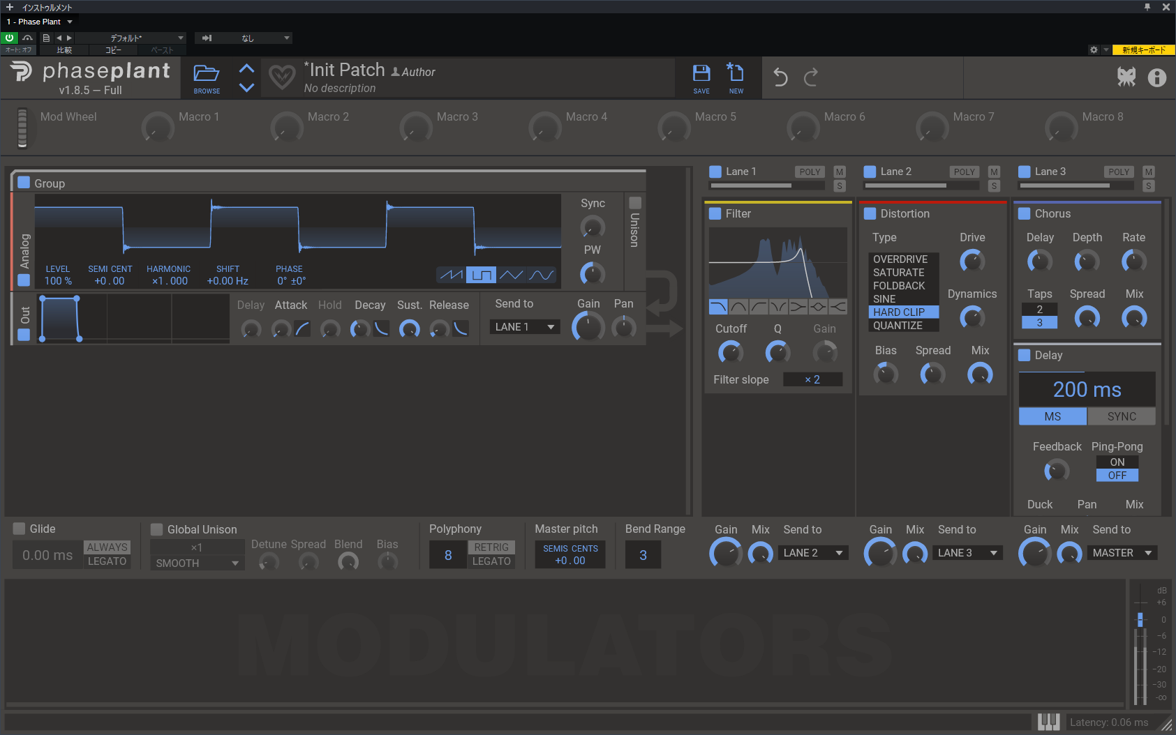
Task: Choose the notch filter shape icon
Action: point(778,307)
